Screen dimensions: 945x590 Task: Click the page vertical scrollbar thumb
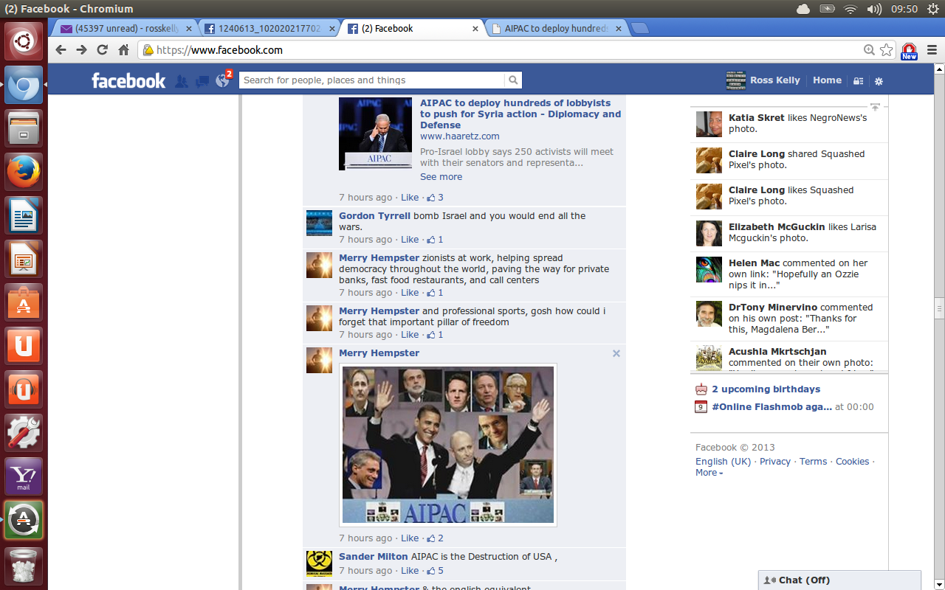pos(939,308)
